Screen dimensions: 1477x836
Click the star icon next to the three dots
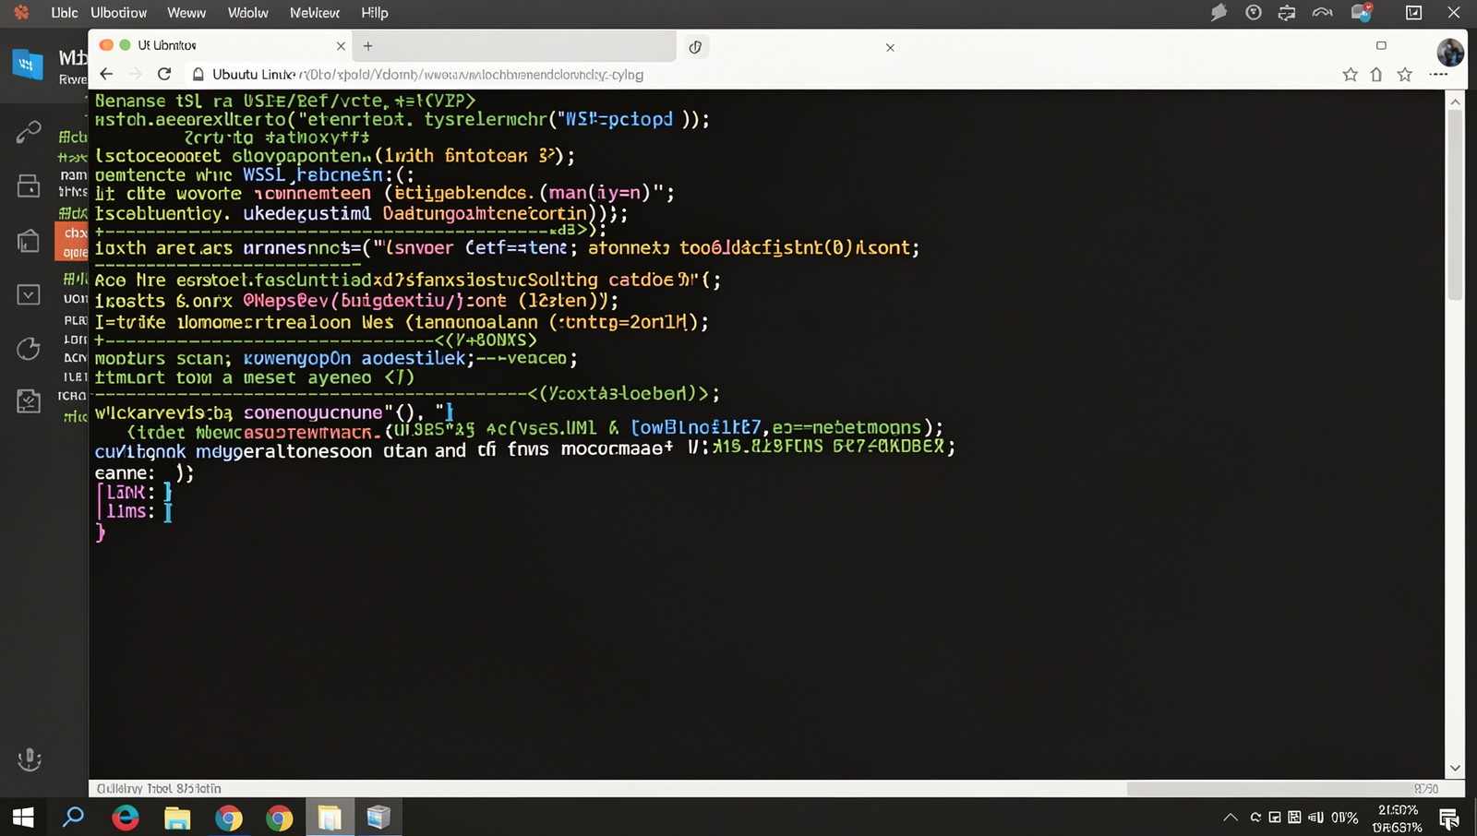tap(1405, 75)
